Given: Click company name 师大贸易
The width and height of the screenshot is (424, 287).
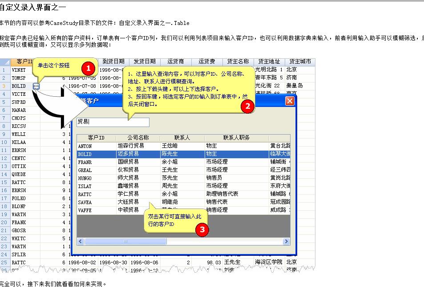Looking at the screenshot, I should 128,178.
